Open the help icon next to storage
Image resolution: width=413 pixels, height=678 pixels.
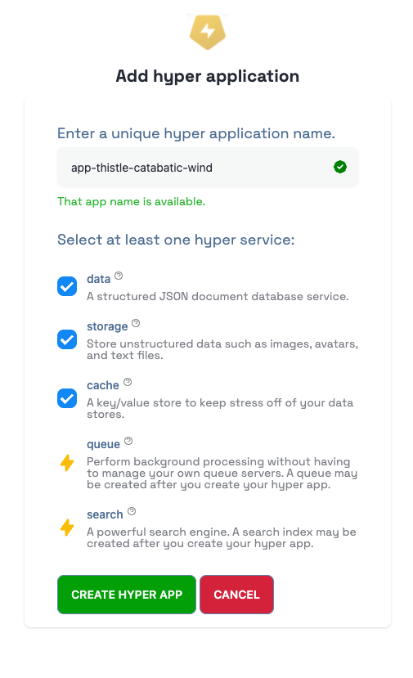(x=136, y=323)
